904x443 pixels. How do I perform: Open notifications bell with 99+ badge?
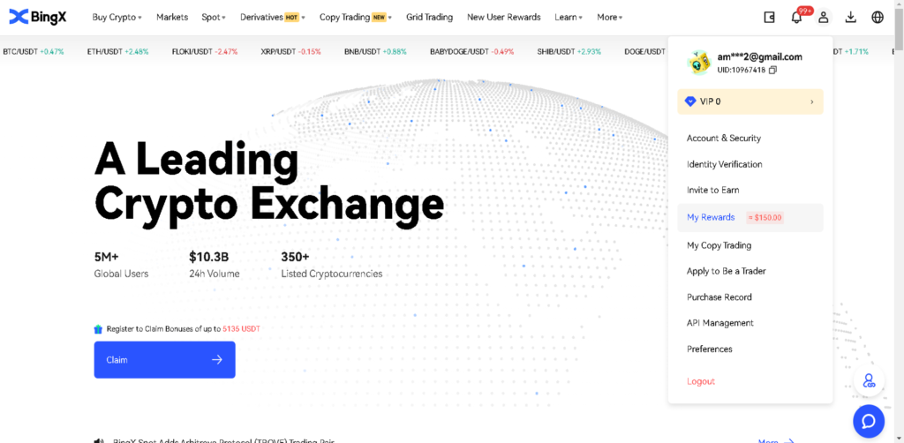[796, 17]
